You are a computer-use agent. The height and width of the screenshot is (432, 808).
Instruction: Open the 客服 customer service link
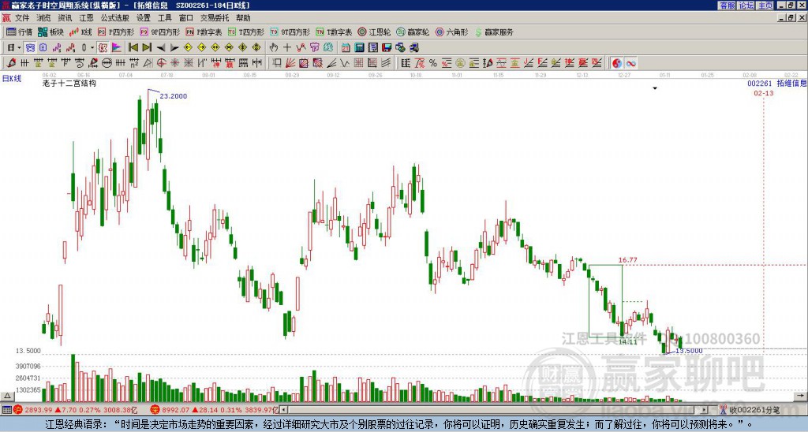click(x=727, y=6)
